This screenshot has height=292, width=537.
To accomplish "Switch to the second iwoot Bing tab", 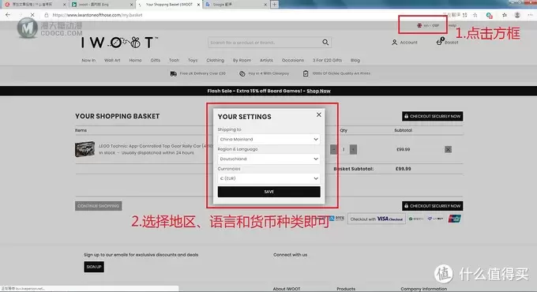I will click(102, 5).
